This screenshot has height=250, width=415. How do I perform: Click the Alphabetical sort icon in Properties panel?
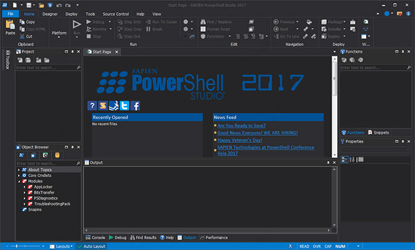click(352, 159)
